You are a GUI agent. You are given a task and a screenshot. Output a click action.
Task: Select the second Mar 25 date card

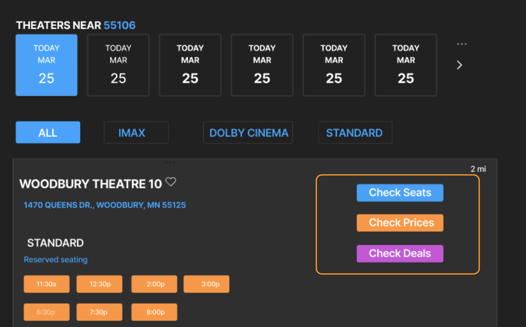click(x=118, y=65)
